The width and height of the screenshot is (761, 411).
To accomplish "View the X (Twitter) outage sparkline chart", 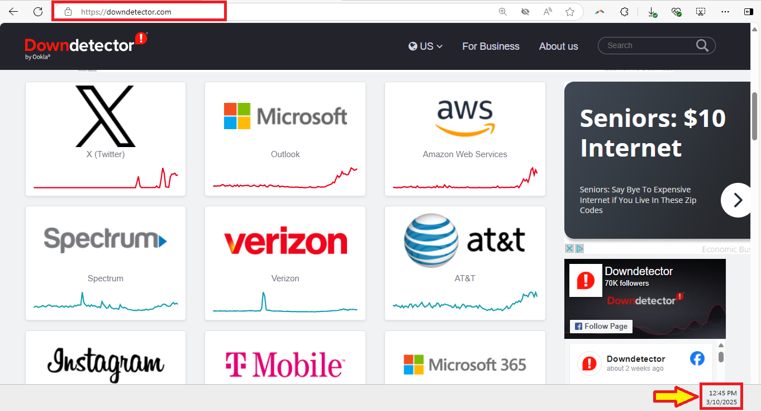I will click(x=106, y=178).
